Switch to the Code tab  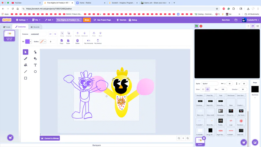coord(7,27)
